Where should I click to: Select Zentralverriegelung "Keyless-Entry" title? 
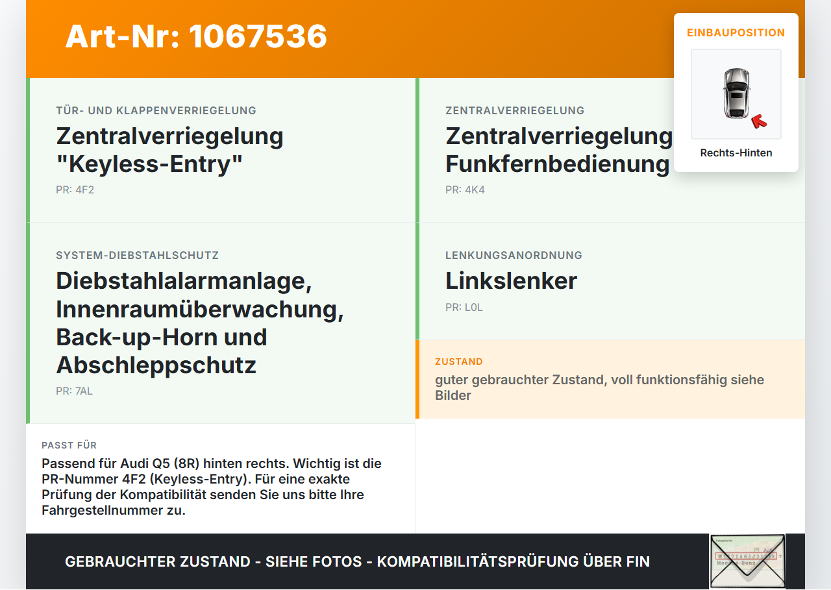[170, 150]
